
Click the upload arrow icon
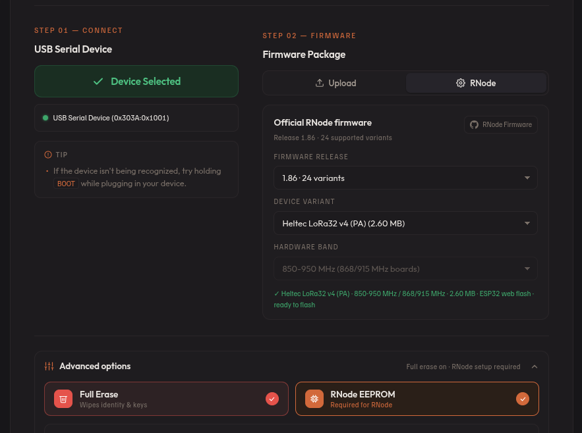[320, 83]
